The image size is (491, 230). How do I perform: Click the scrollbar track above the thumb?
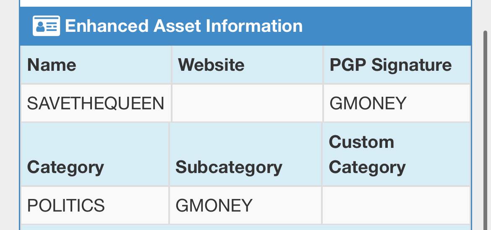coord(486,15)
